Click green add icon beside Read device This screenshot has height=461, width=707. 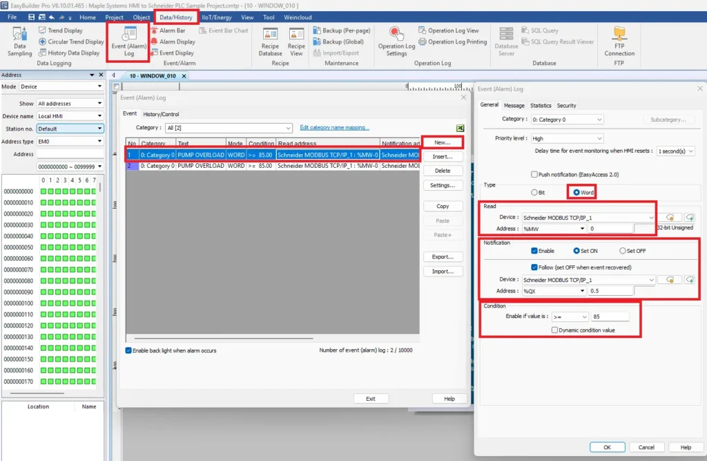click(690, 218)
